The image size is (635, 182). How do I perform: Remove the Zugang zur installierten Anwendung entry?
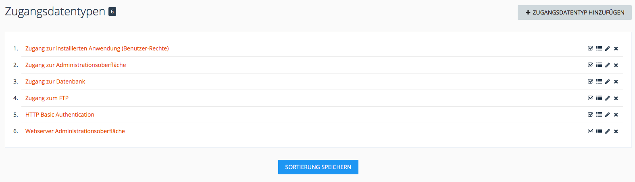tap(616, 48)
